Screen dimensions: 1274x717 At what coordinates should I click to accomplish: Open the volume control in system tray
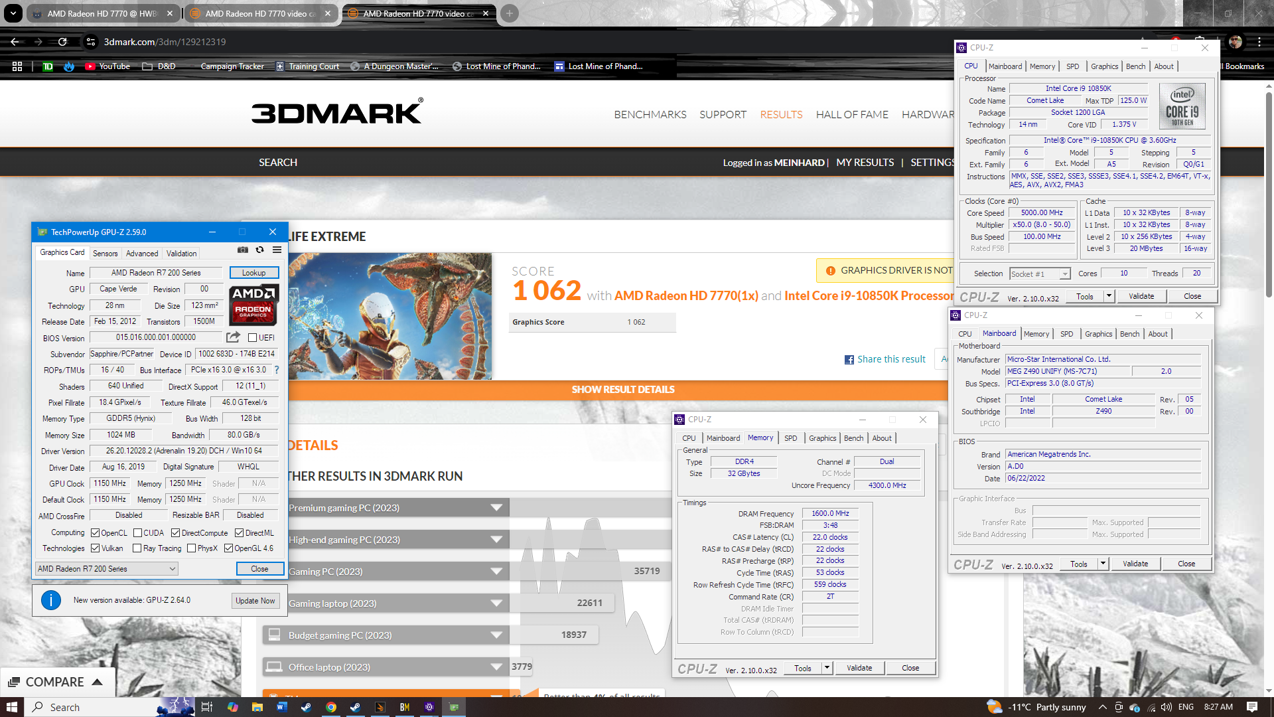tap(1167, 707)
